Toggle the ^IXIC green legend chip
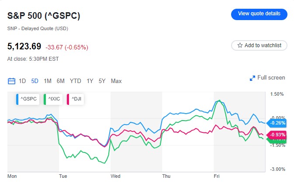This screenshot has height=187, width=294. click(x=53, y=100)
